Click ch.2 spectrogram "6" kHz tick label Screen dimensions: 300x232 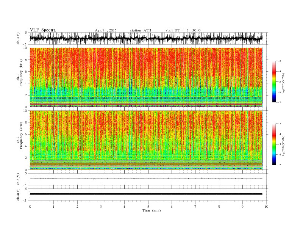click(27, 134)
